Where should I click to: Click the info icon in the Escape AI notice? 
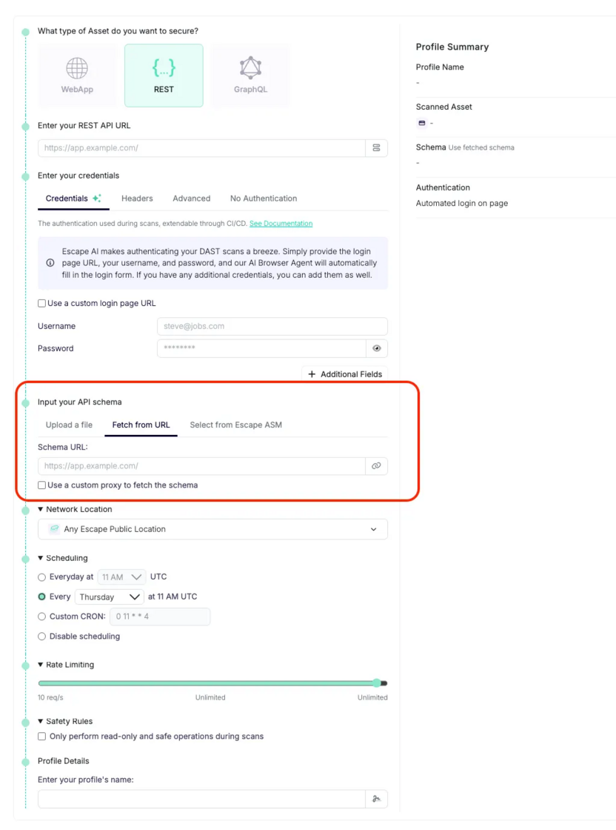[50, 262]
